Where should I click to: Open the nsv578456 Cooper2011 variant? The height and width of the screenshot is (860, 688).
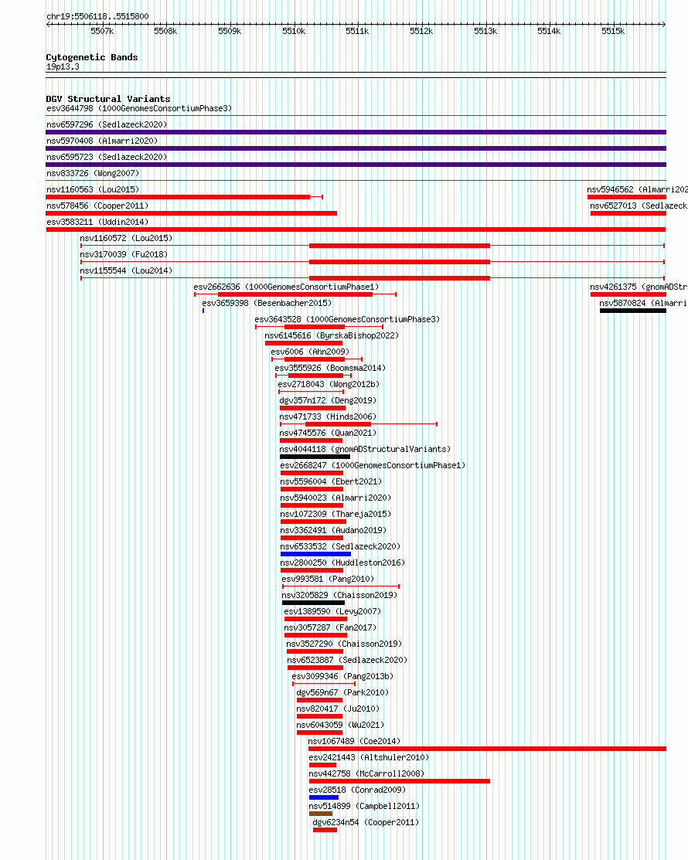coord(97,206)
